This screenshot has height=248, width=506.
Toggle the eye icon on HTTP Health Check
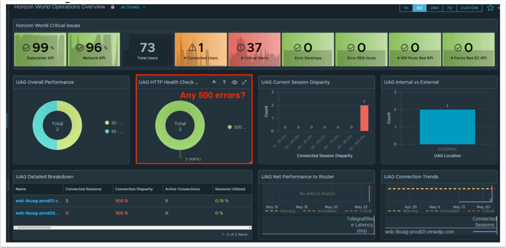point(234,83)
